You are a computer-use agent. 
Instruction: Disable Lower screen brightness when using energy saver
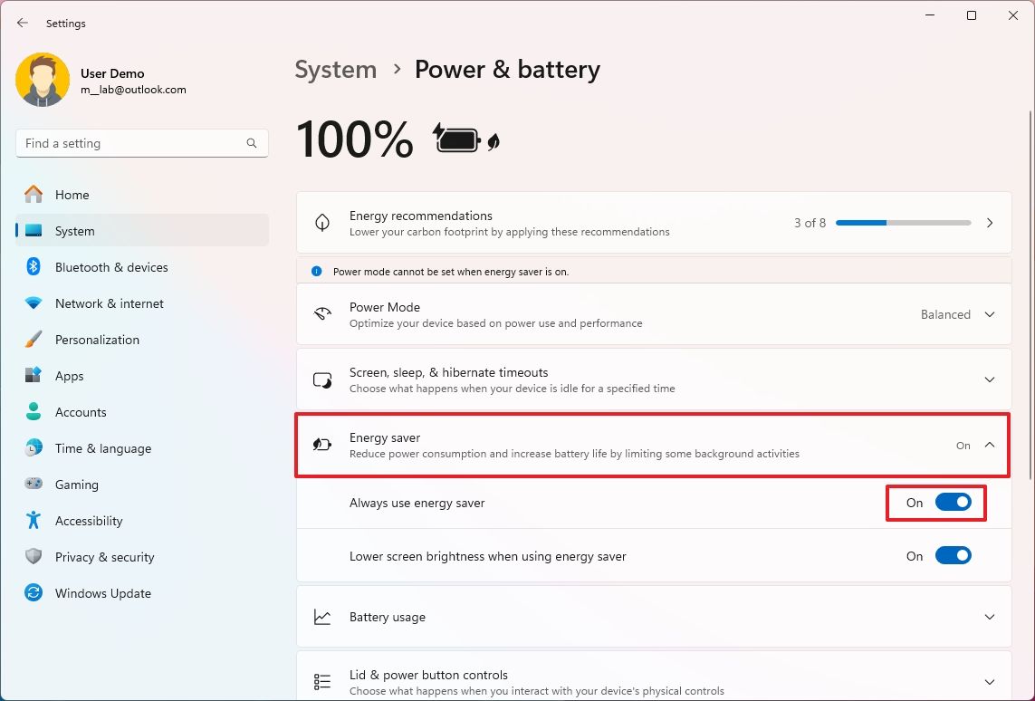coord(953,555)
